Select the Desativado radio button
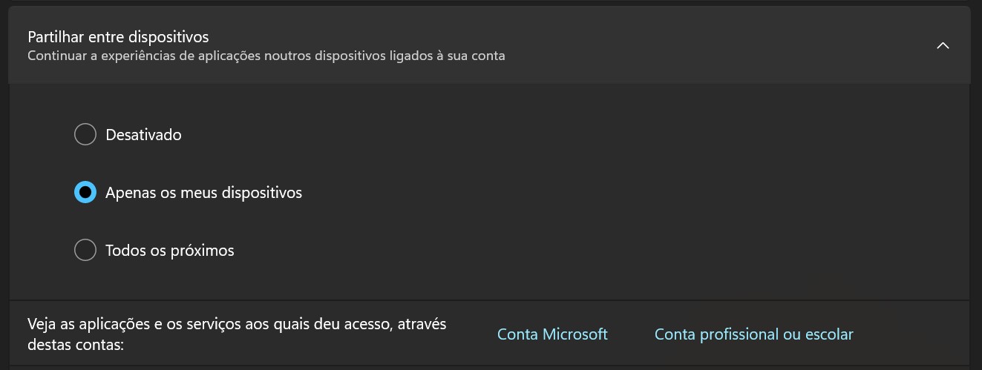 (85, 135)
